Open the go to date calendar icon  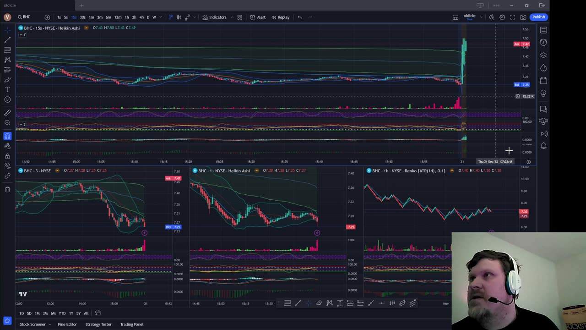[98, 313]
